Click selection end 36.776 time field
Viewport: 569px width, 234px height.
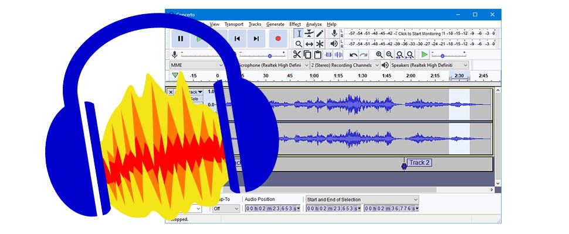coord(391,209)
